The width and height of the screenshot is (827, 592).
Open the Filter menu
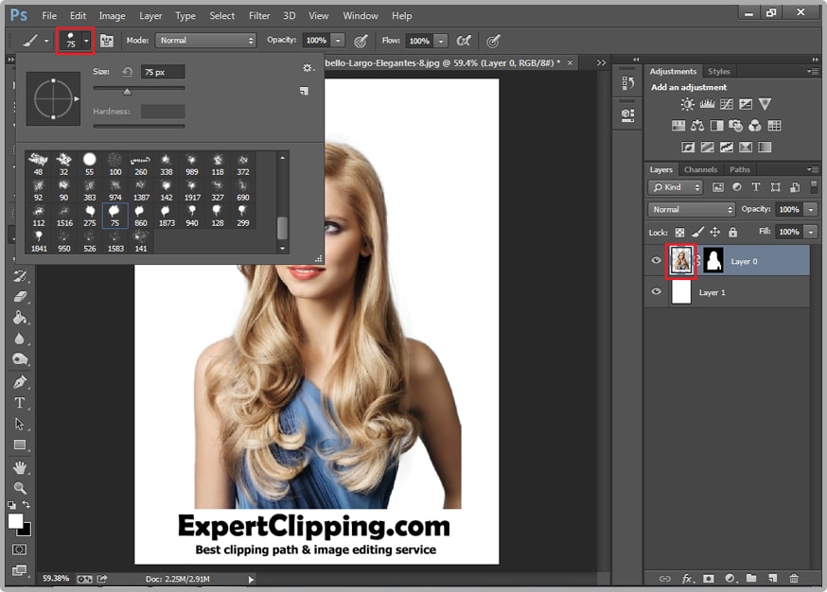[x=259, y=16]
